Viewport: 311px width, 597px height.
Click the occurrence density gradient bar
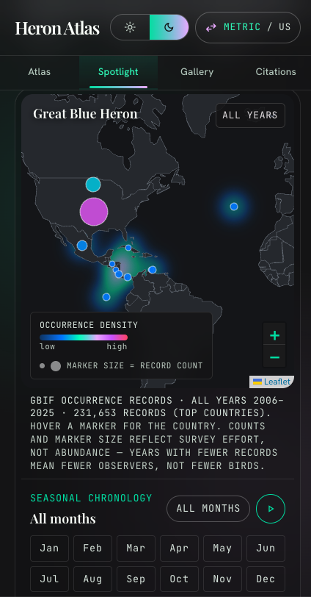click(84, 337)
